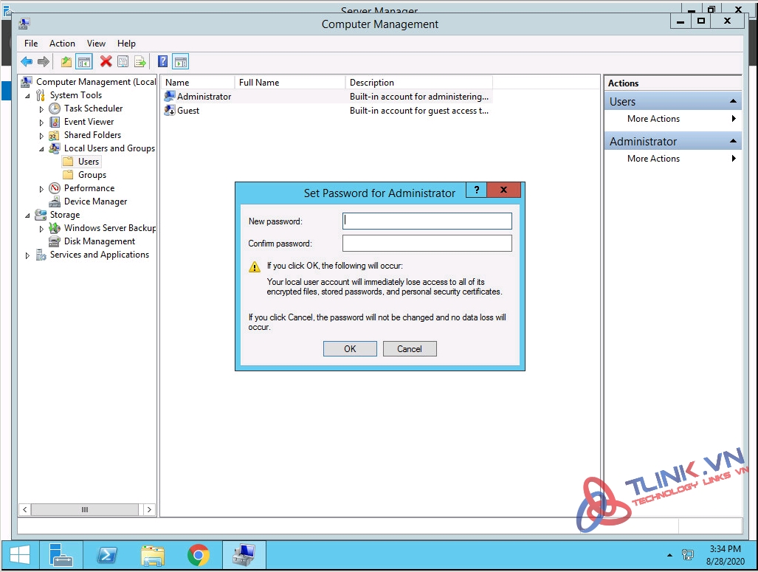Expand the Services and Applications node
The height and width of the screenshot is (572, 758).
28,255
